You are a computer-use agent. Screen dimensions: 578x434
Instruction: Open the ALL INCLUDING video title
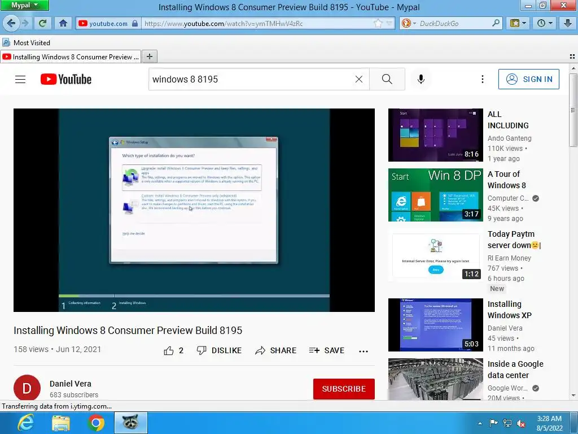pyautogui.click(x=508, y=120)
